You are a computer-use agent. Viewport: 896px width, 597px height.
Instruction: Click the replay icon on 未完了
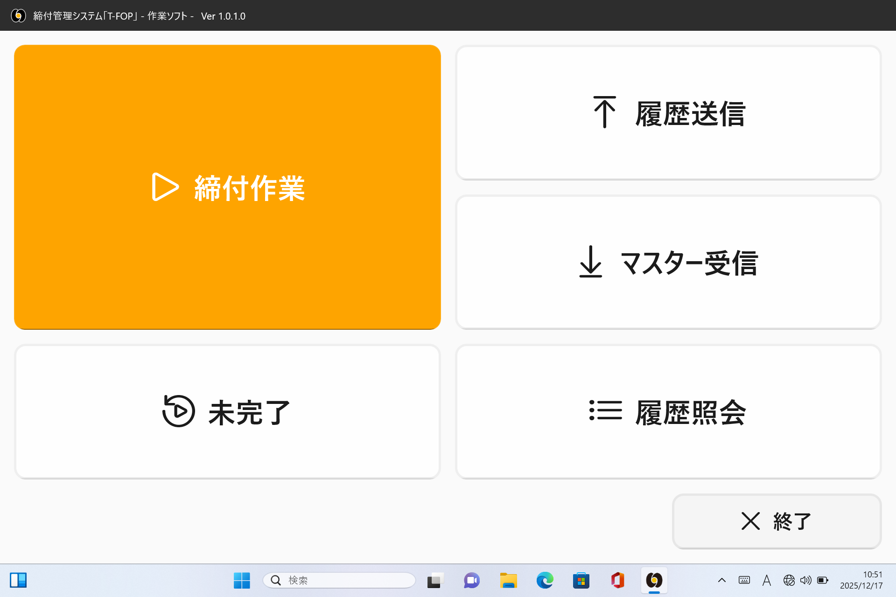[x=178, y=411]
